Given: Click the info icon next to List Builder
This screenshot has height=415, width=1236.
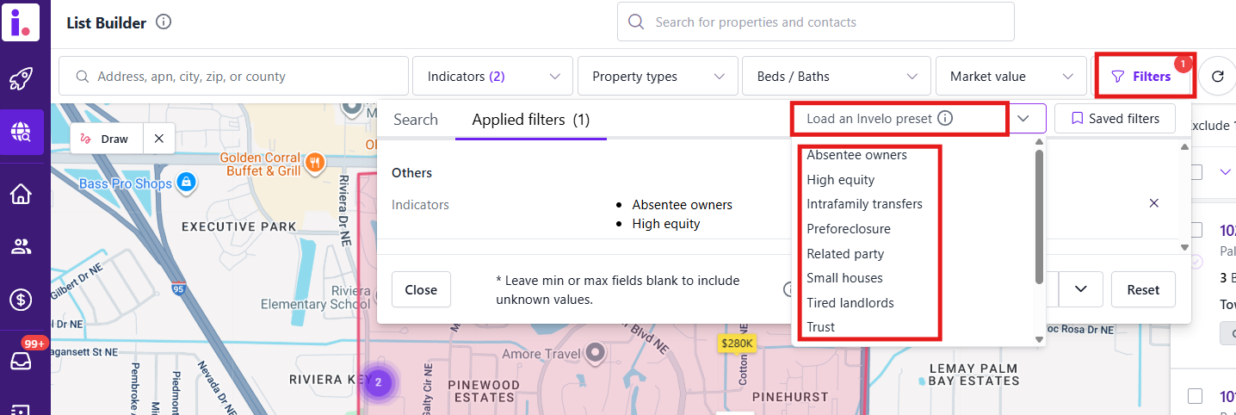Looking at the screenshot, I should point(164,22).
